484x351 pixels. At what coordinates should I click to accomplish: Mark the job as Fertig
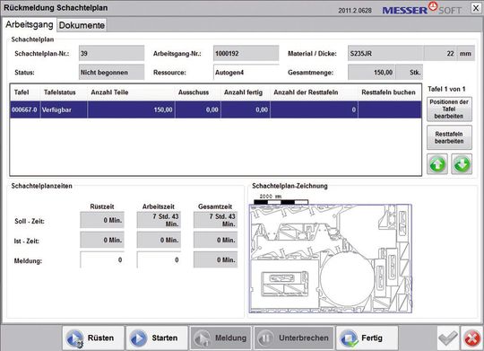click(367, 338)
